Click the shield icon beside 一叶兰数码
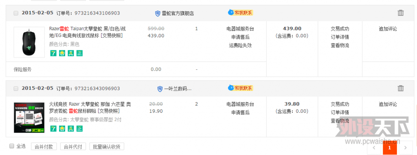The width and height of the screenshot is (417, 155). (x=160, y=89)
